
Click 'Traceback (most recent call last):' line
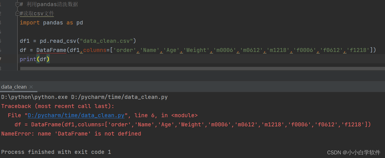click(58, 106)
